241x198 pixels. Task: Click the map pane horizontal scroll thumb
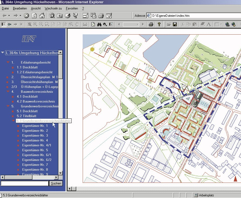pos(74,189)
